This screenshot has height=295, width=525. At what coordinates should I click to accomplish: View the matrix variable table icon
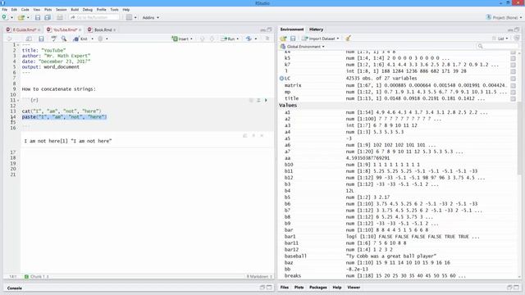pos(513,85)
